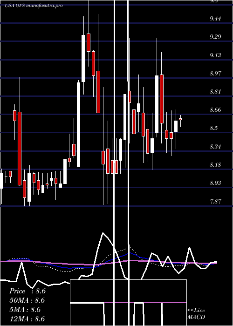The image size is (233, 326).
Task: Click the '12MA : 8.6' legend entry
Action: click(x=27, y=319)
